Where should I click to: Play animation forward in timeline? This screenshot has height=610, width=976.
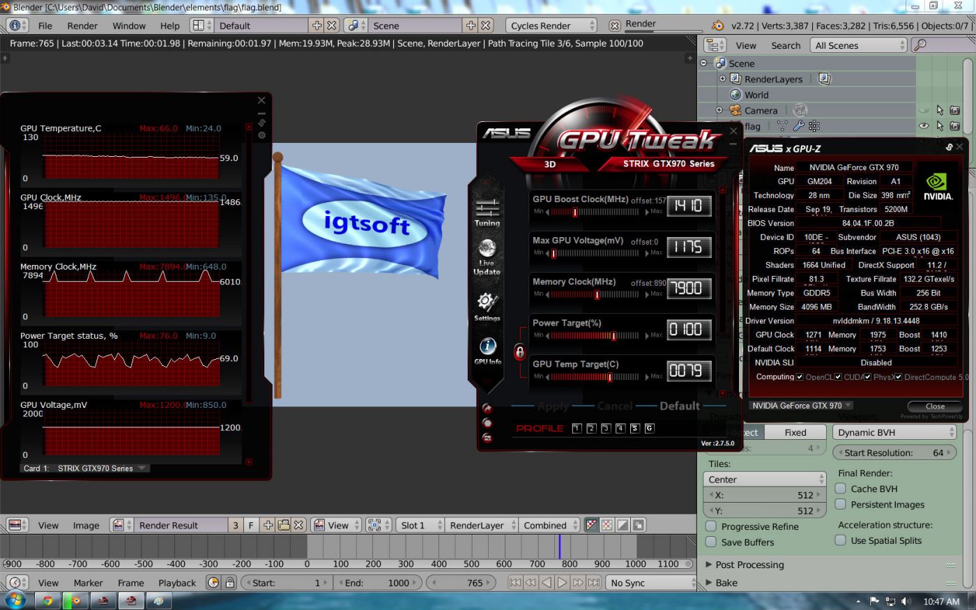pyautogui.click(x=562, y=583)
